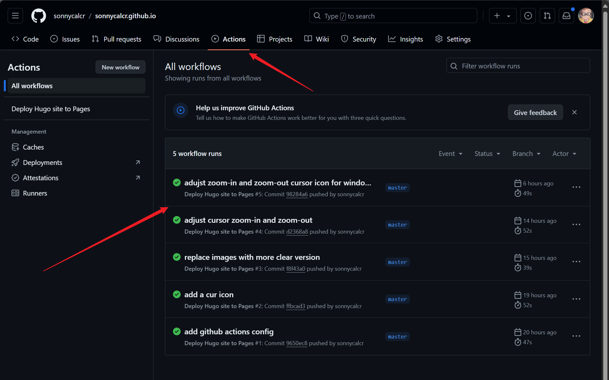
Task: Open the Wiki tab
Action: [x=316, y=39]
